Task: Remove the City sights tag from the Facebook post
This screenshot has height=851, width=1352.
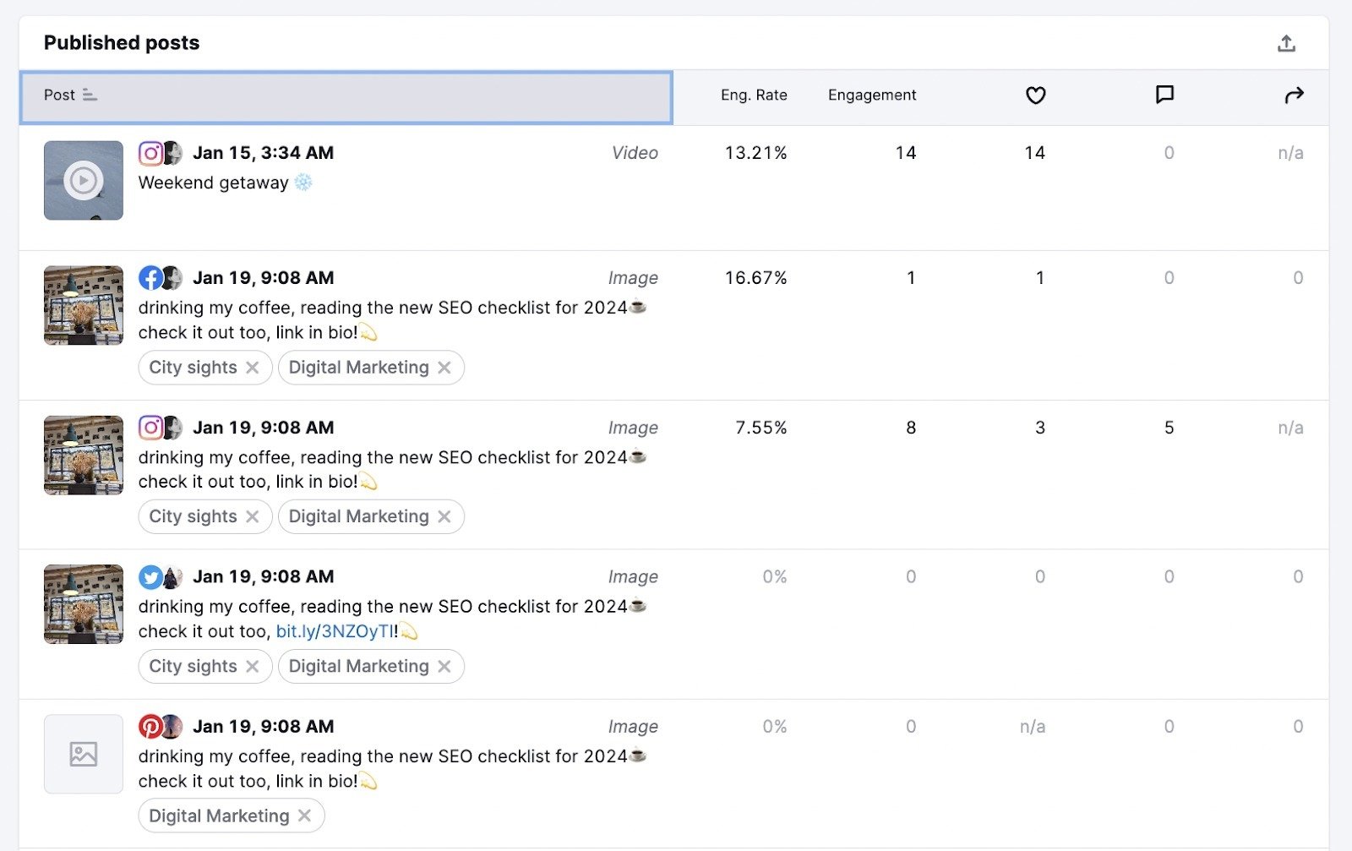Action: pyautogui.click(x=253, y=367)
